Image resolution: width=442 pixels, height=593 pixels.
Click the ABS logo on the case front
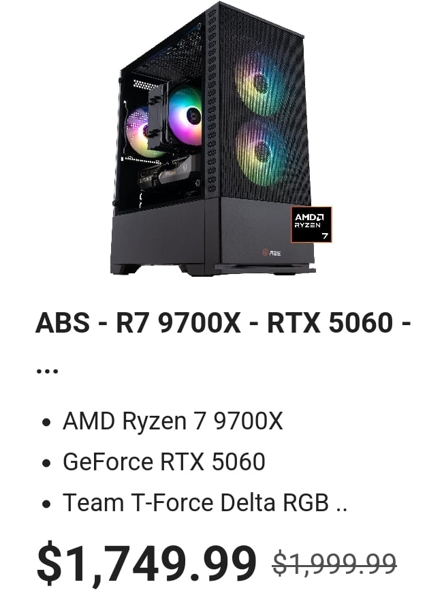click(272, 252)
